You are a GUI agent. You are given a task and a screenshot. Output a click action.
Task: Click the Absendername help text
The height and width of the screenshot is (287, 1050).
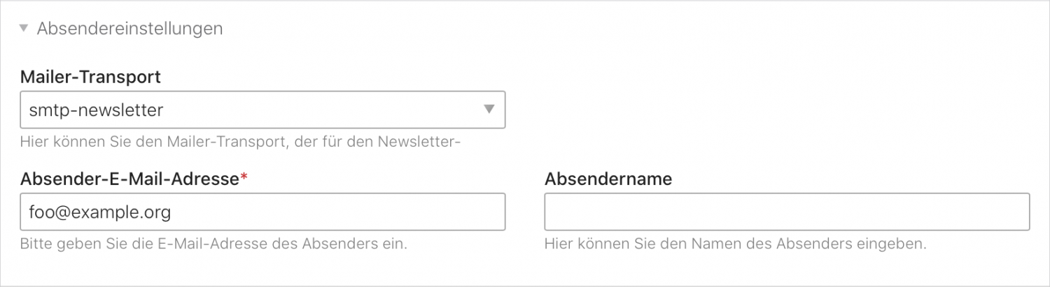[x=735, y=244]
